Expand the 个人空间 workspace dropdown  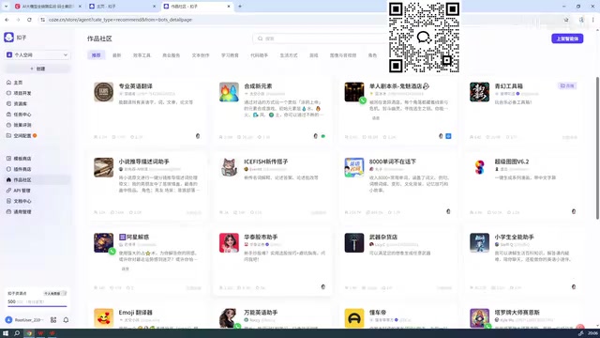pos(37,54)
